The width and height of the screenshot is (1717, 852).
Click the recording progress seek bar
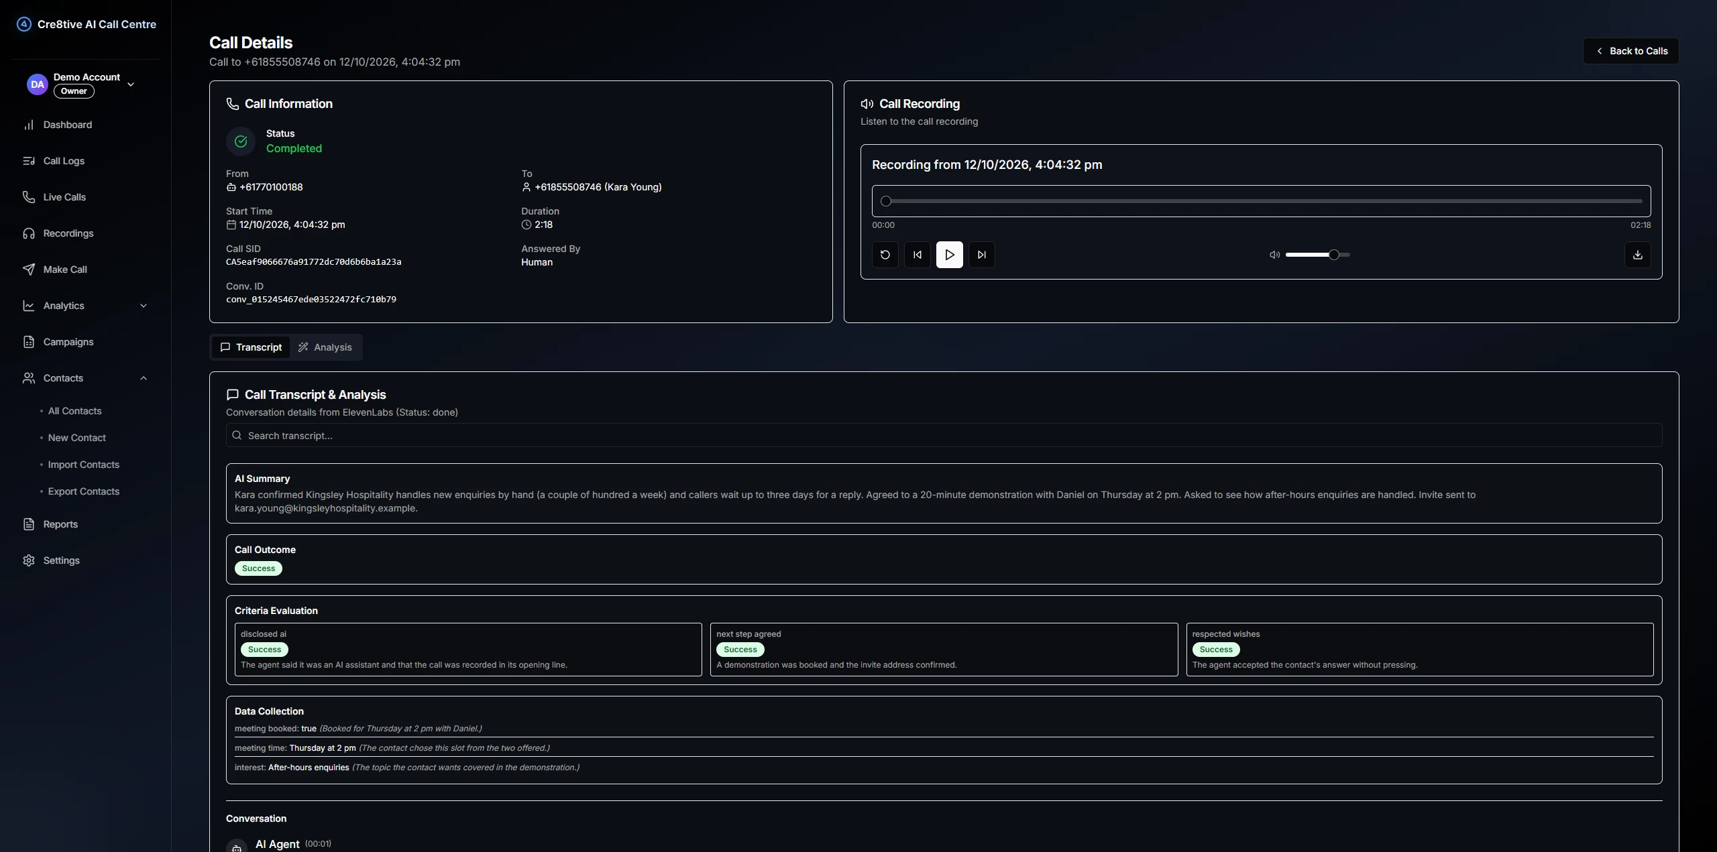pos(1261,201)
